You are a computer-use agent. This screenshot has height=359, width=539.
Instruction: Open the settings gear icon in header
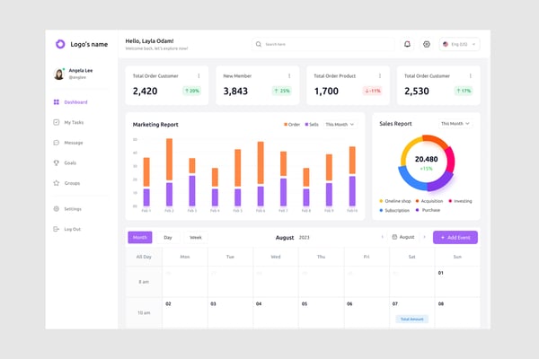(426, 44)
